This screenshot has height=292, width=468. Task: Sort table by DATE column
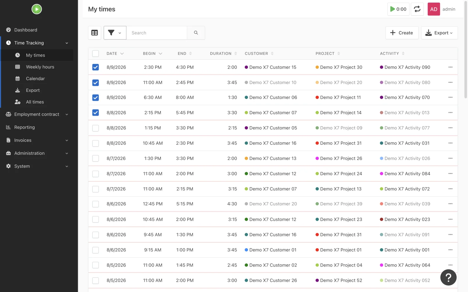pos(115,53)
